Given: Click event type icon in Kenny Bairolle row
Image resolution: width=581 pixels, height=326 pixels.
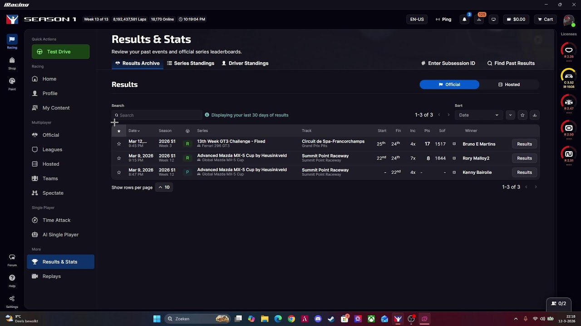Looking at the screenshot, I should tap(454, 173).
